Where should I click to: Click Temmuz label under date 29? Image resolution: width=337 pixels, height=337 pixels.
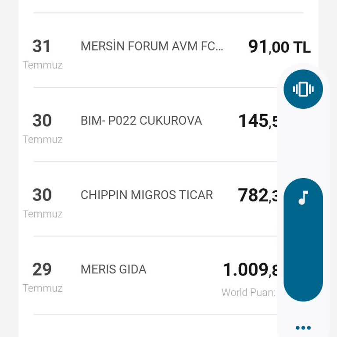[x=43, y=288]
